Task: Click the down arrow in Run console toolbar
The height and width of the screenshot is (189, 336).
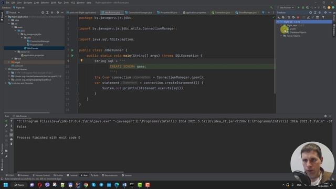Action: 12,125
